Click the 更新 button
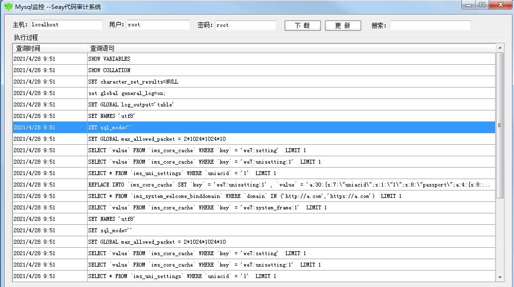The height and width of the screenshot is (287, 514). pos(343,25)
